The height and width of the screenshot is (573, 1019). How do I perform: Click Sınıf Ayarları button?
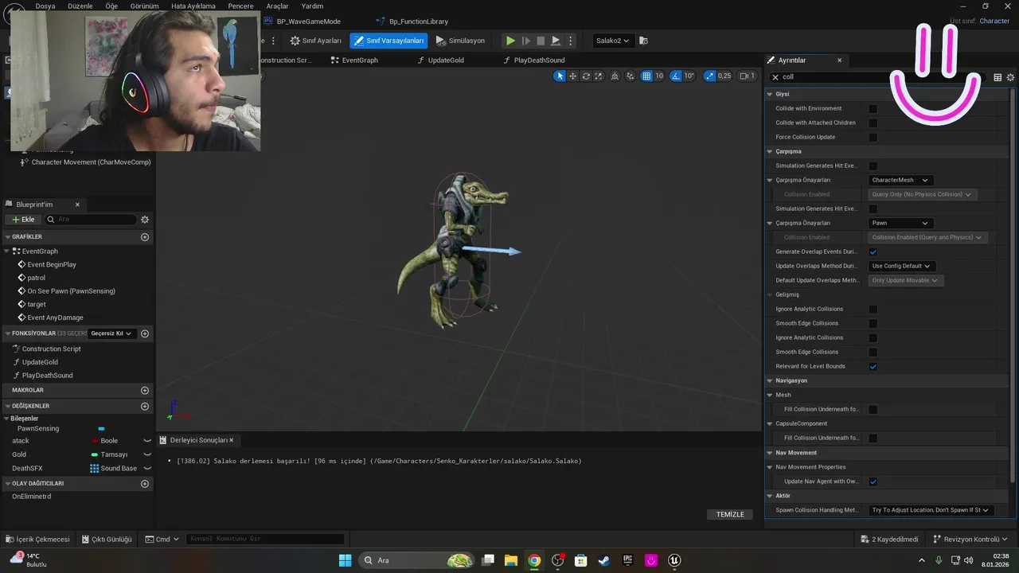[x=316, y=41]
